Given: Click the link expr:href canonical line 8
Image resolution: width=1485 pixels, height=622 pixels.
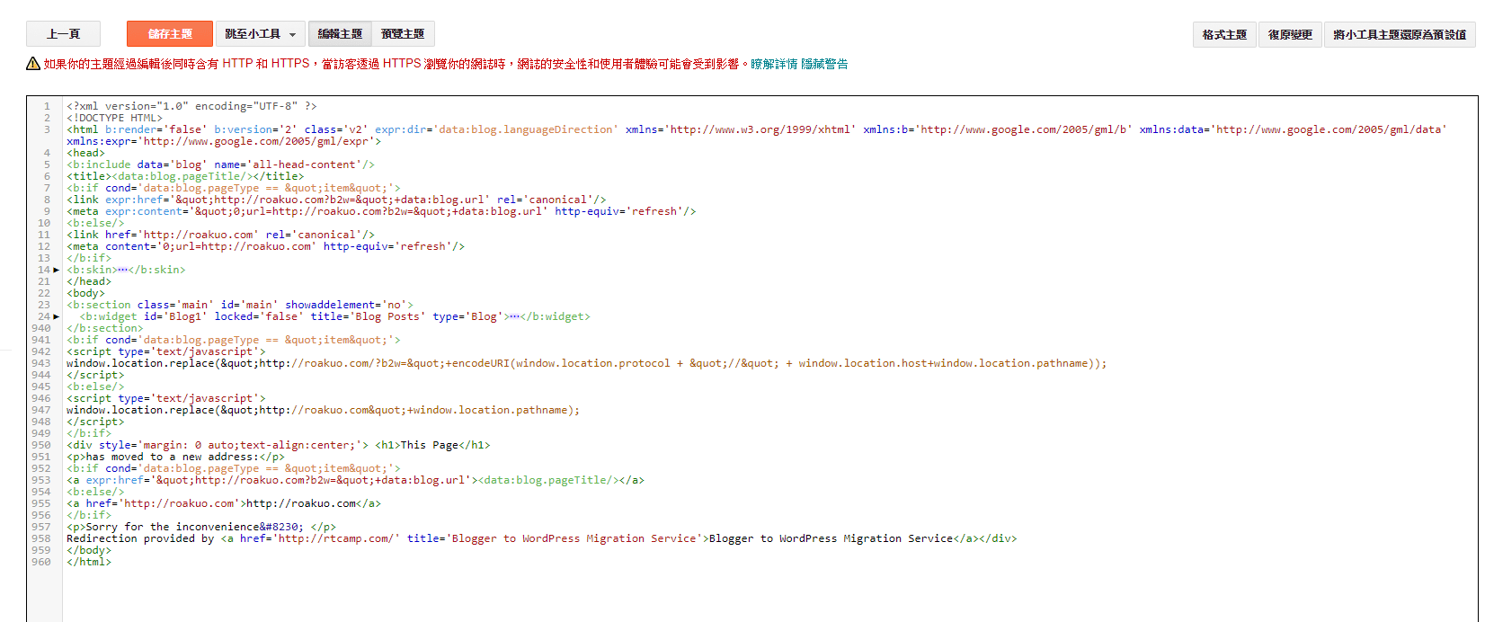Looking at the screenshot, I should [x=336, y=200].
